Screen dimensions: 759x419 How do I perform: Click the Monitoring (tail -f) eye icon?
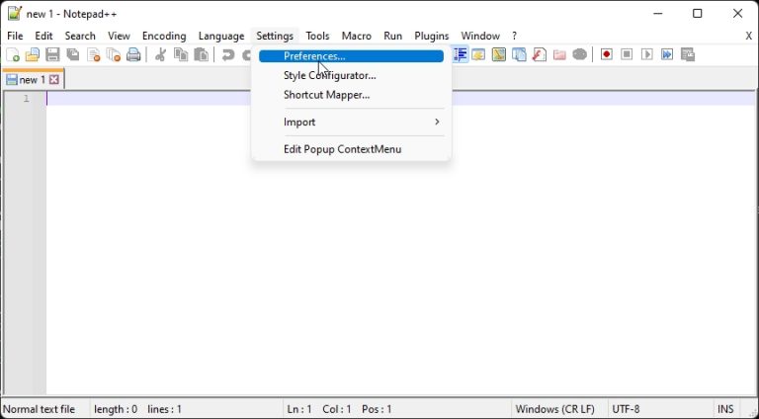click(x=579, y=54)
